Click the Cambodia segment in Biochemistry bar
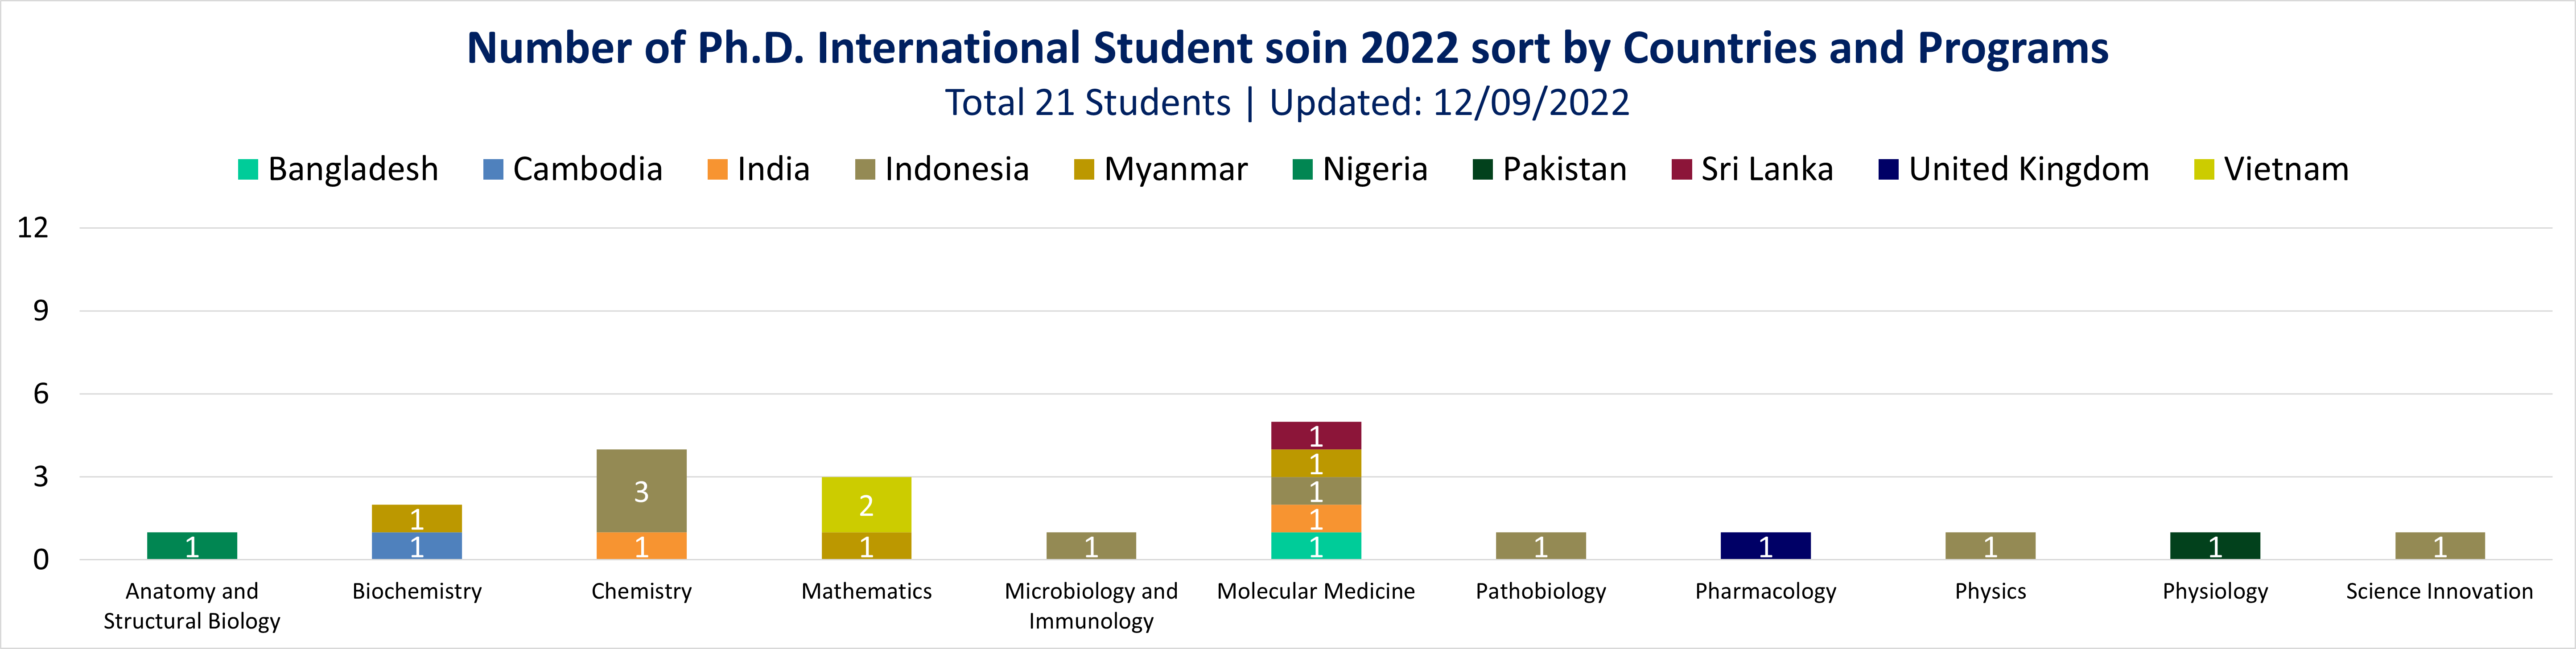The height and width of the screenshot is (649, 2576). click(x=417, y=546)
